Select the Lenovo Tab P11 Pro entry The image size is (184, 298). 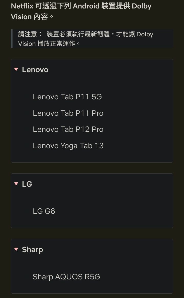68,113
